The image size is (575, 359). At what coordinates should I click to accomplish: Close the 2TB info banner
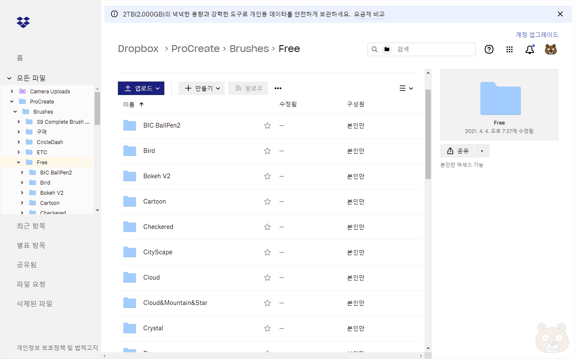(x=560, y=14)
